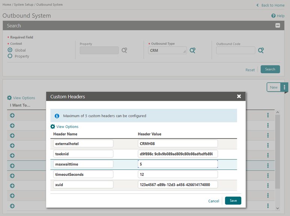The height and width of the screenshot is (216, 290).
Task: Click results list scrollbar up arrow
Action: coord(277,112)
